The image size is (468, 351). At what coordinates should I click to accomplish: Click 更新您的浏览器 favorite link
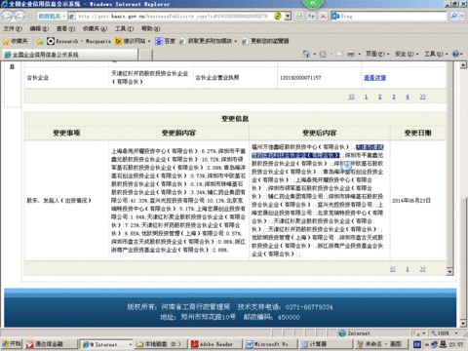pyautogui.click(x=265, y=41)
